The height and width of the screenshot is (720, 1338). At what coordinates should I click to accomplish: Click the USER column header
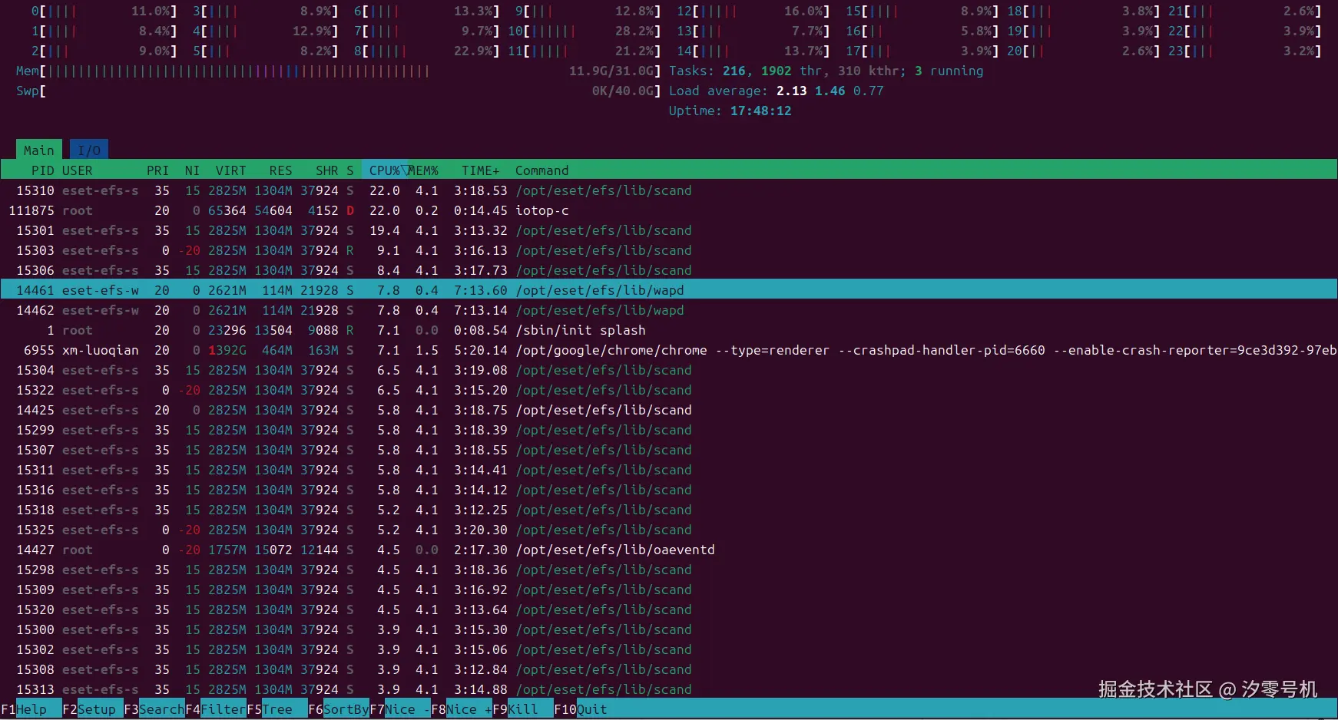(77, 170)
